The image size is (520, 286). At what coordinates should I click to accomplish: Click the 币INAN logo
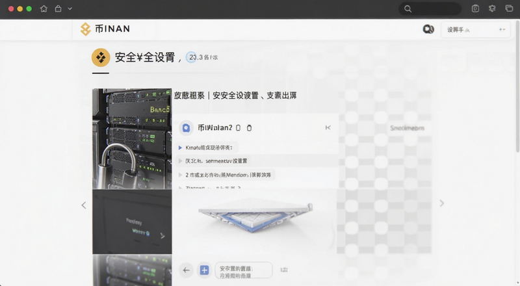pyautogui.click(x=105, y=29)
